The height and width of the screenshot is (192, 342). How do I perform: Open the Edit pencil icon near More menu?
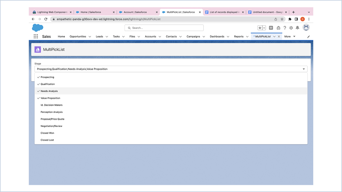(x=308, y=37)
